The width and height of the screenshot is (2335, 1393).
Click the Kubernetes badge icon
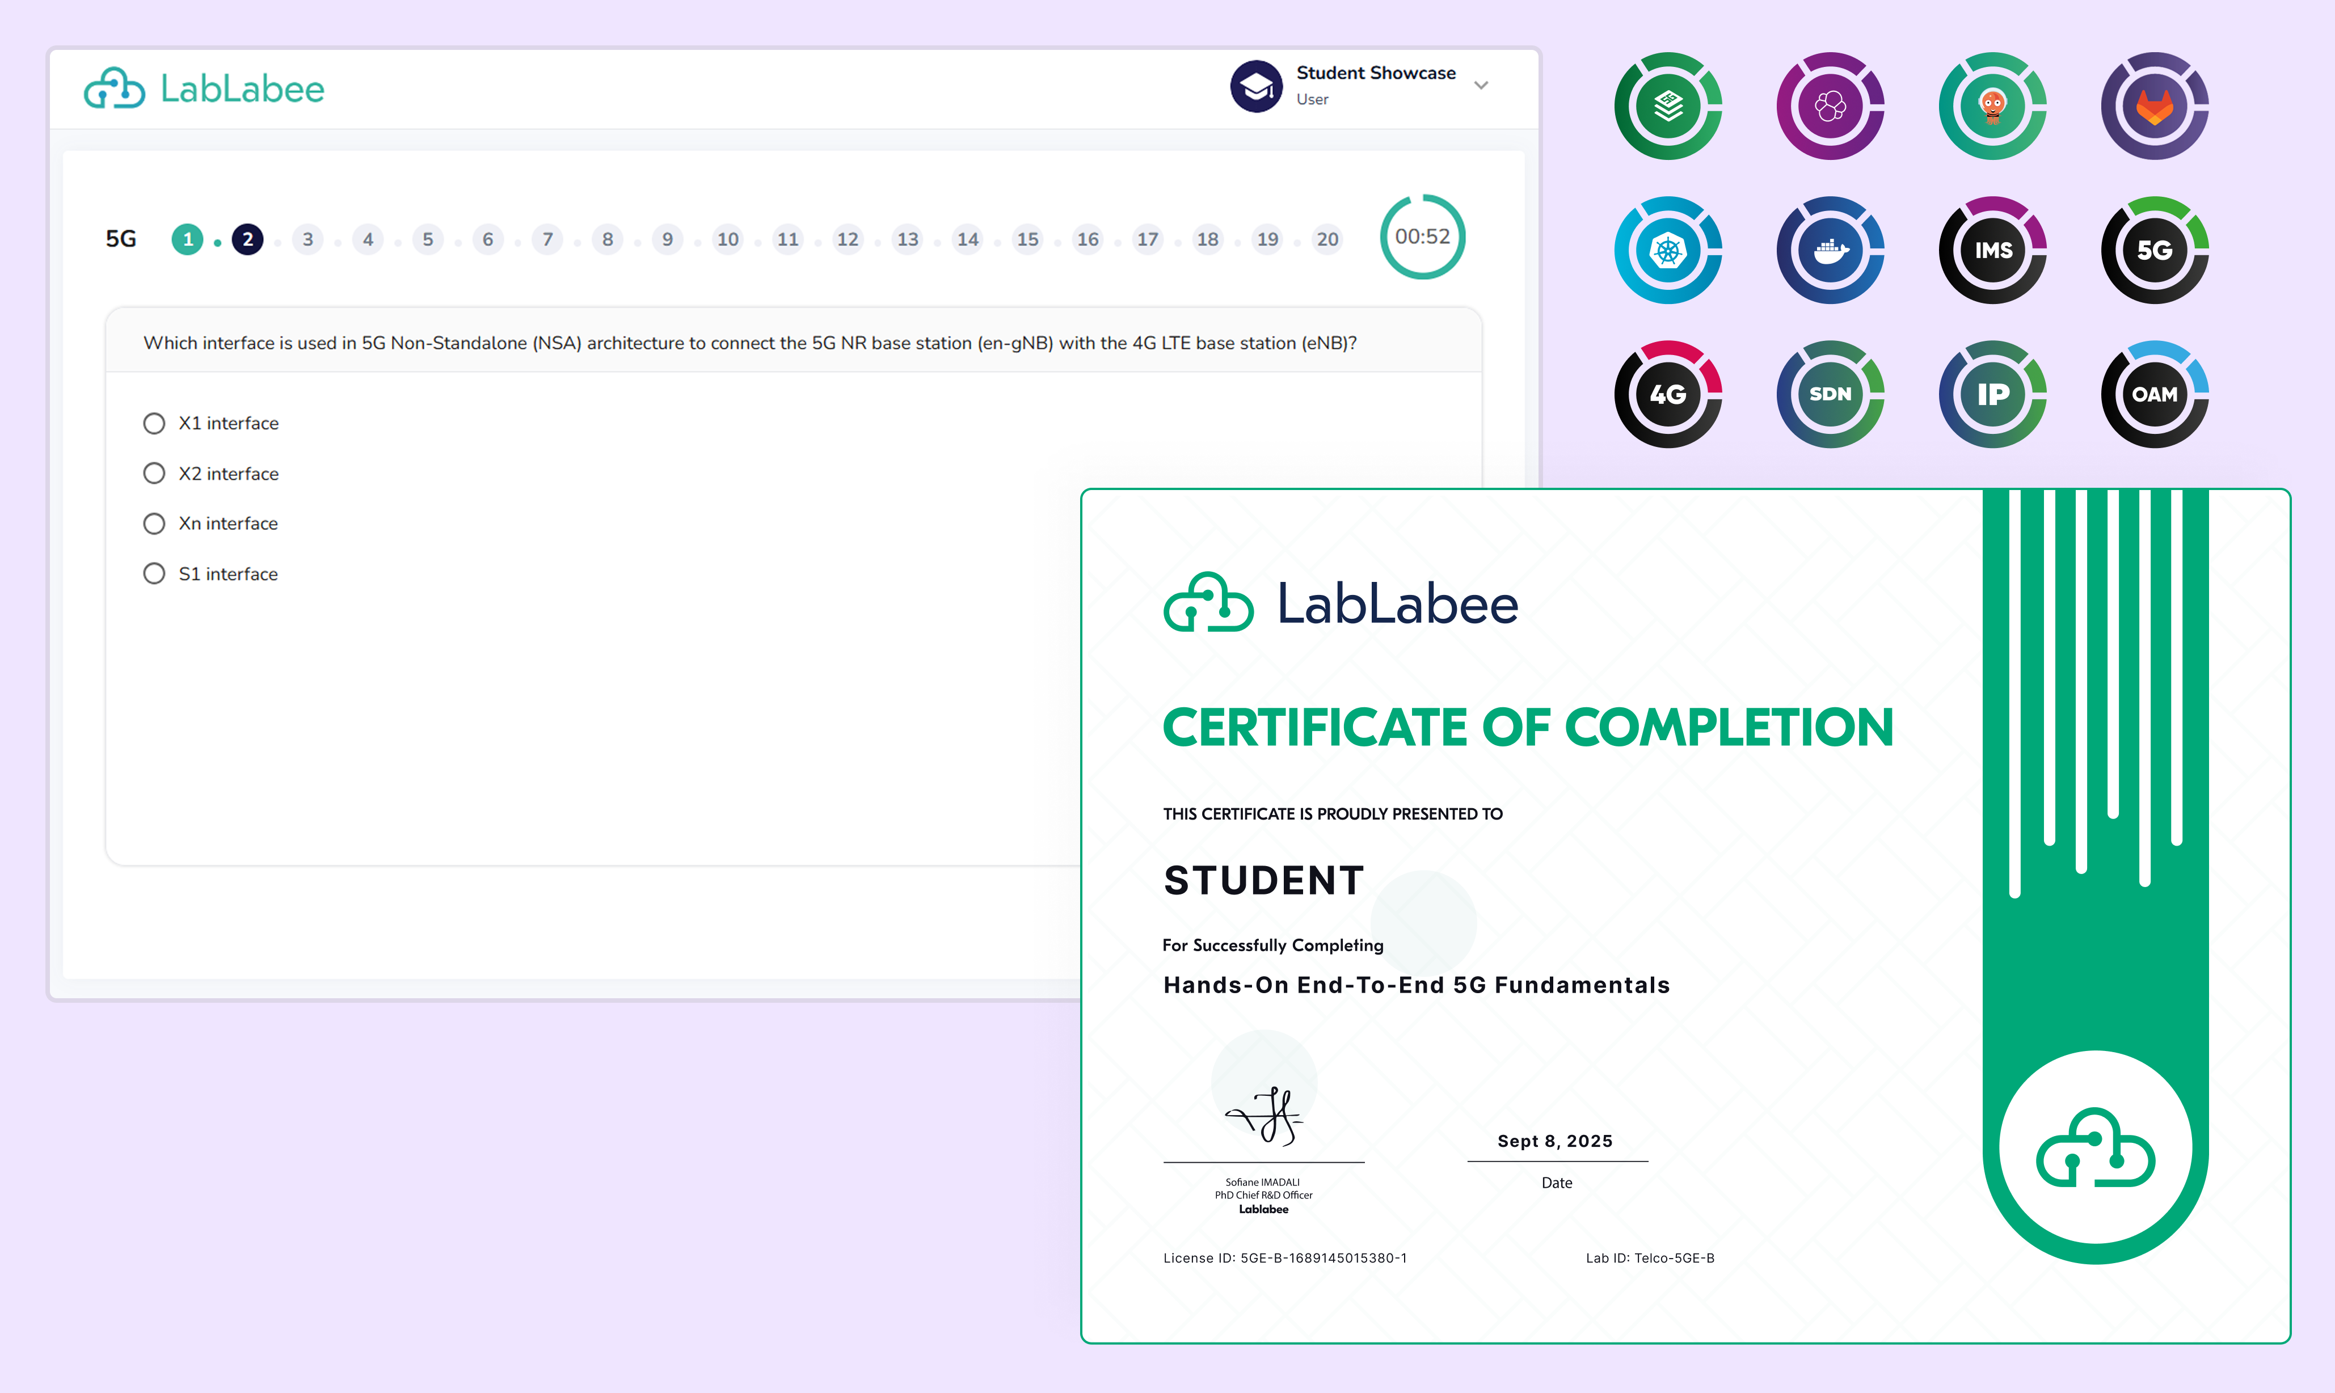point(1667,250)
